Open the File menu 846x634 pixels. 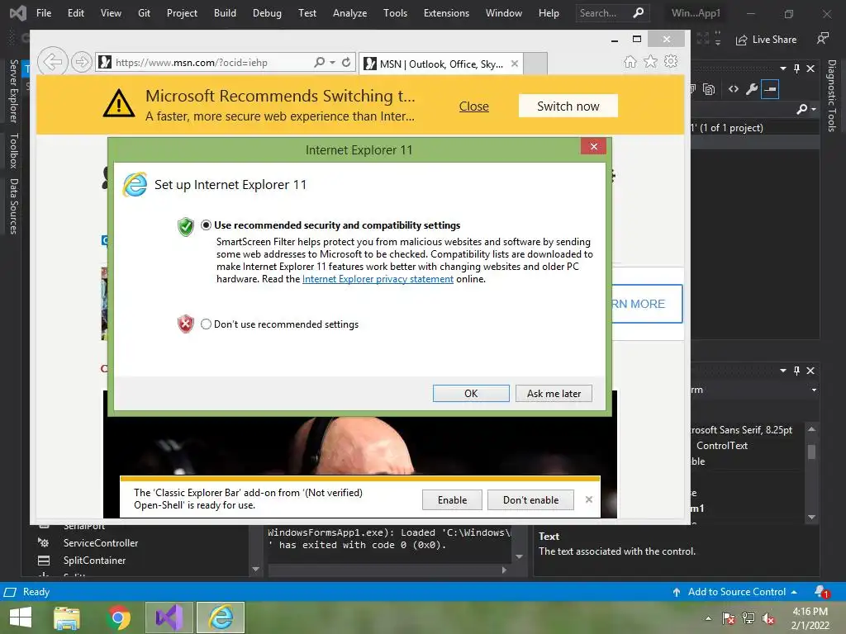(44, 13)
